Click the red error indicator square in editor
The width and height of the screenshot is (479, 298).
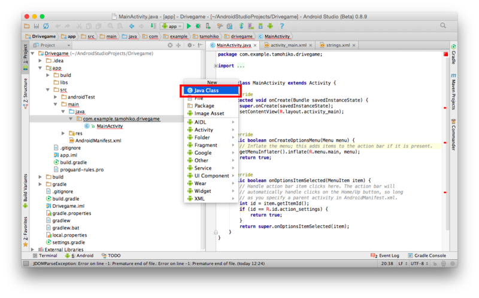[x=445, y=54]
